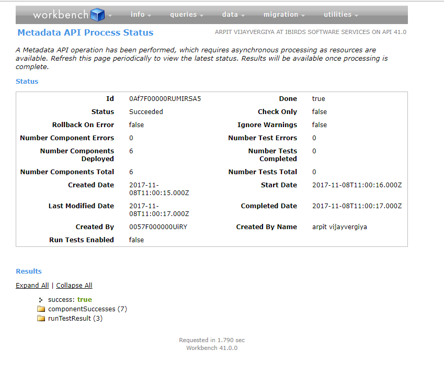Expand the runTestResult (3) node
444x373 pixels.
75,319
